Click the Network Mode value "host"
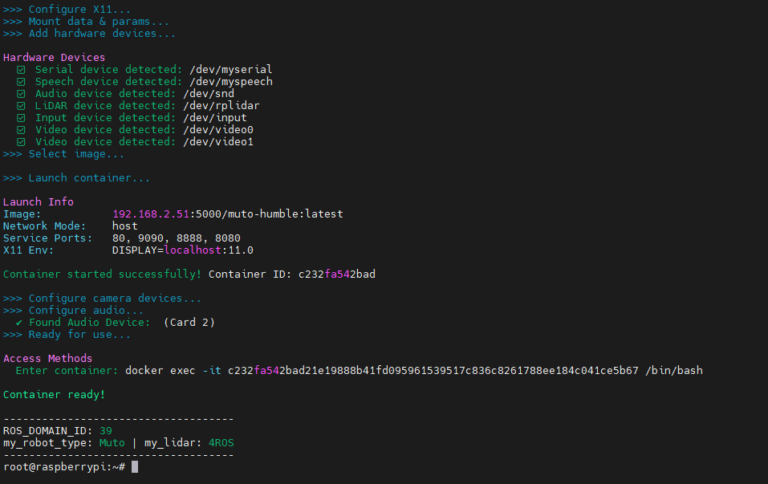 (x=125, y=226)
